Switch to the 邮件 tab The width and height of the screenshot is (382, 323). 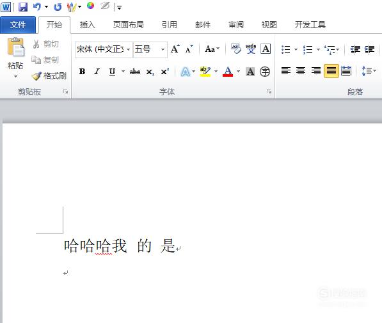click(x=203, y=24)
